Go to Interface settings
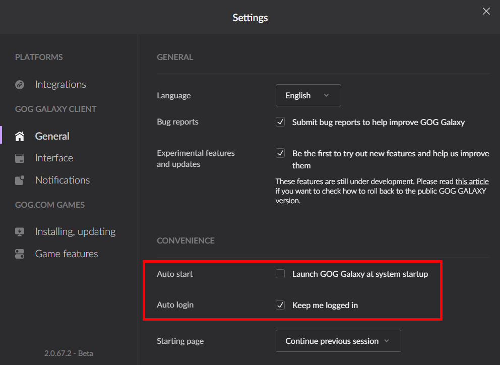 (x=54, y=158)
